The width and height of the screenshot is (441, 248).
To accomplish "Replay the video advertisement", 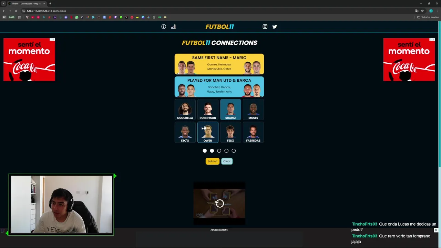I will point(219,204).
